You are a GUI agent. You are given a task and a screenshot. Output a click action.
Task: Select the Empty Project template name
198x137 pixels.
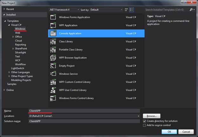tap(67, 66)
